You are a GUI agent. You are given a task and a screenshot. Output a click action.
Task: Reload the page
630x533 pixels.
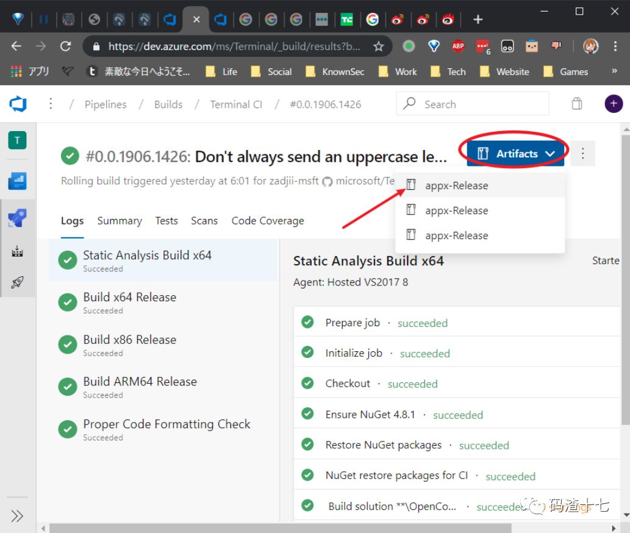pyautogui.click(x=65, y=46)
